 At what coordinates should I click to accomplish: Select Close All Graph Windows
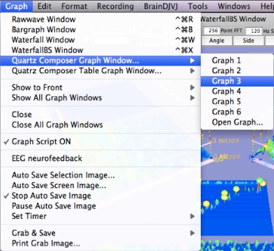point(101,125)
